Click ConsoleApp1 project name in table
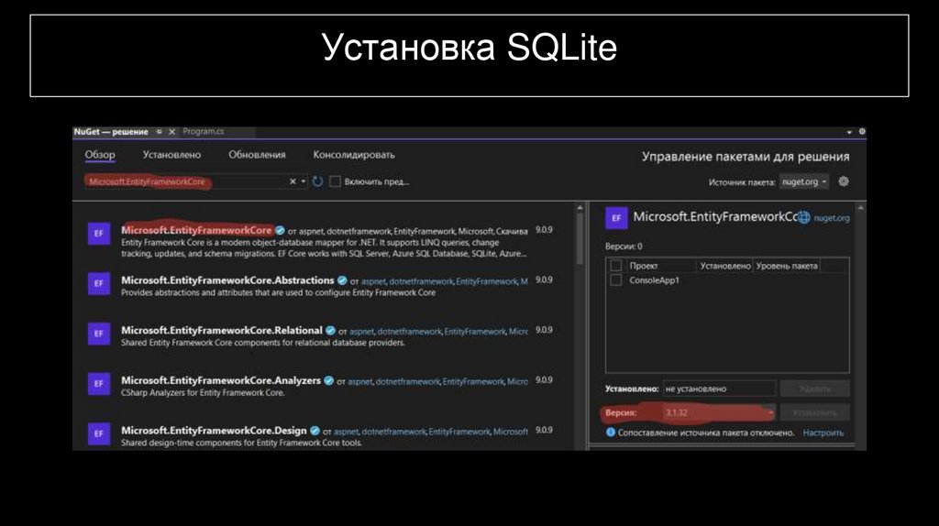This screenshot has width=939, height=526. 654,280
